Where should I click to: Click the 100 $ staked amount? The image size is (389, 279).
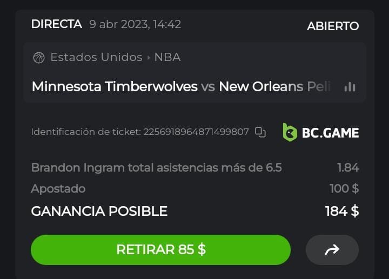pos(344,188)
